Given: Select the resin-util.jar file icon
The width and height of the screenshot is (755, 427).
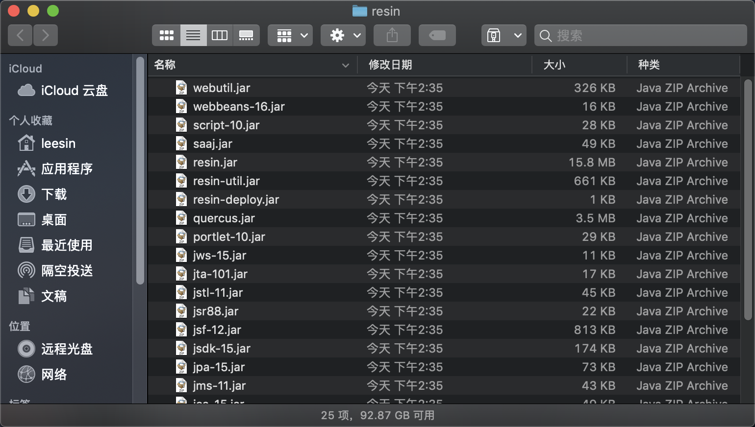Looking at the screenshot, I should click(181, 181).
